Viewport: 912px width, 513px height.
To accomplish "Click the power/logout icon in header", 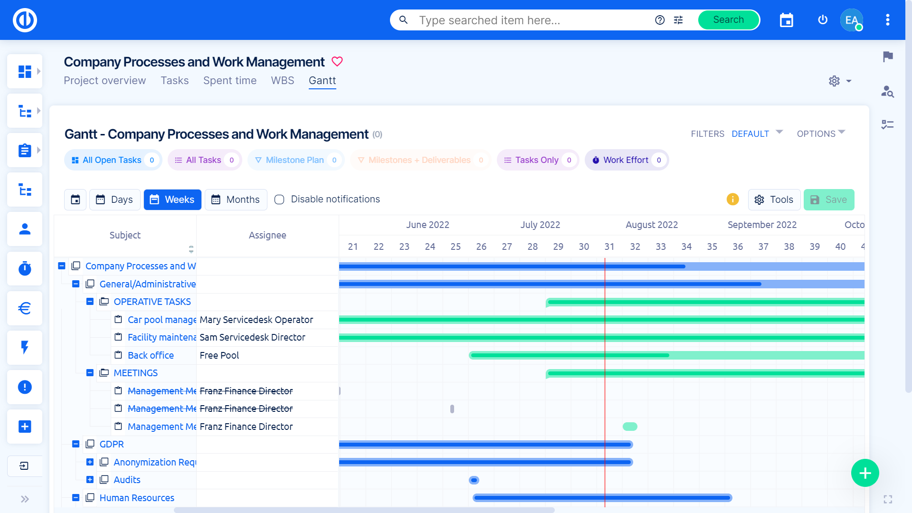I will coord(822,20).
